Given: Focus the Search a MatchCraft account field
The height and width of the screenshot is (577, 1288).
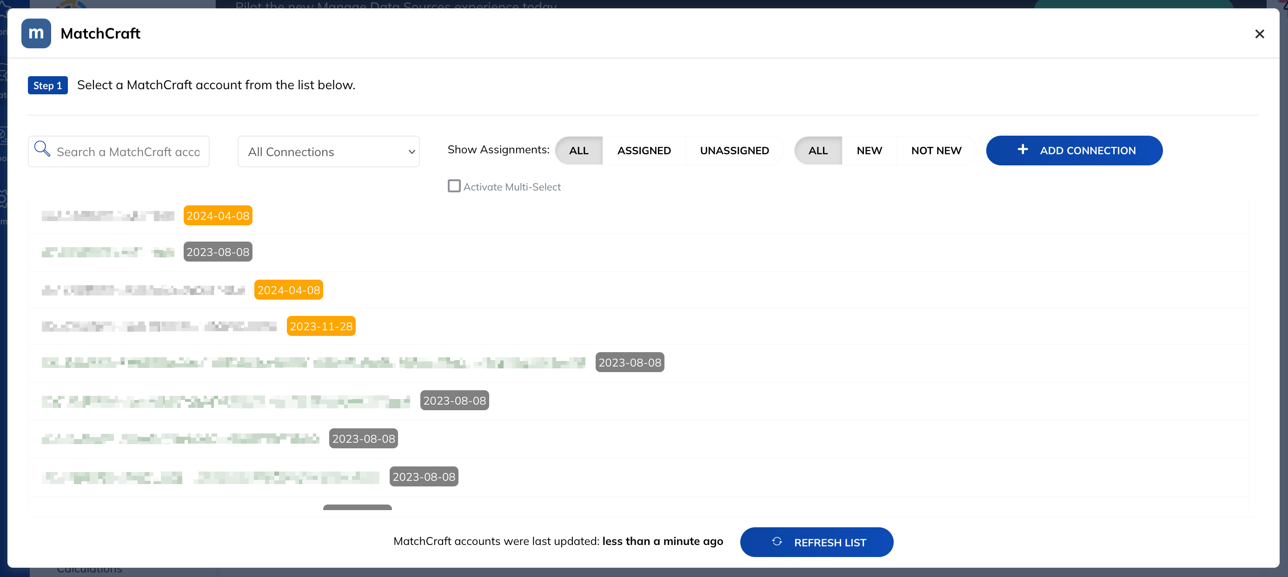Looking at the screenshot, I should click(x=119, y=151).
